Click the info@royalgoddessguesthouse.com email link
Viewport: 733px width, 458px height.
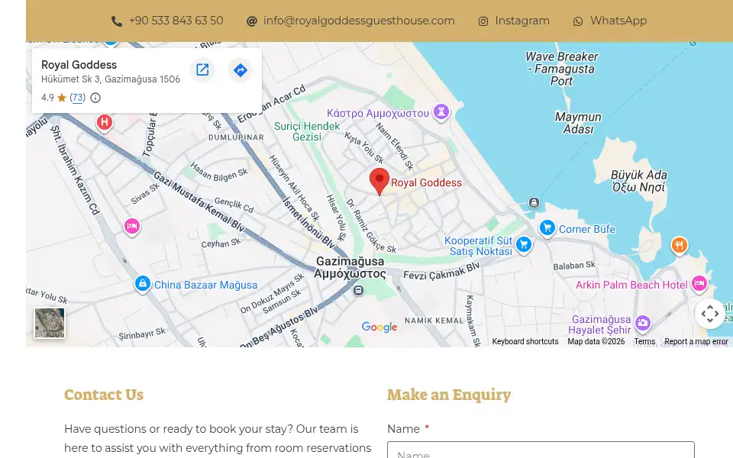pos(359,21)
